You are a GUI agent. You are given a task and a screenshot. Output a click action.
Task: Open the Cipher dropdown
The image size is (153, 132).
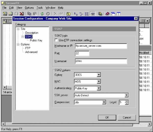coord(99,75)
